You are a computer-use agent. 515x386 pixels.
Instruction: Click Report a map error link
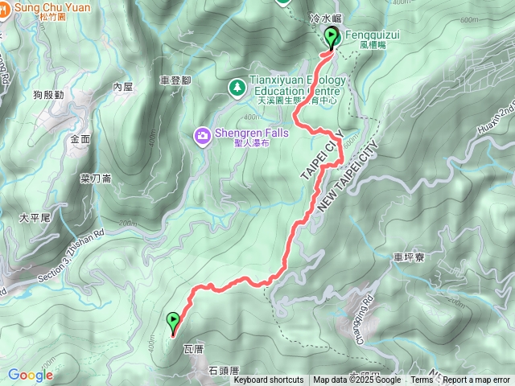coord(476,380)
